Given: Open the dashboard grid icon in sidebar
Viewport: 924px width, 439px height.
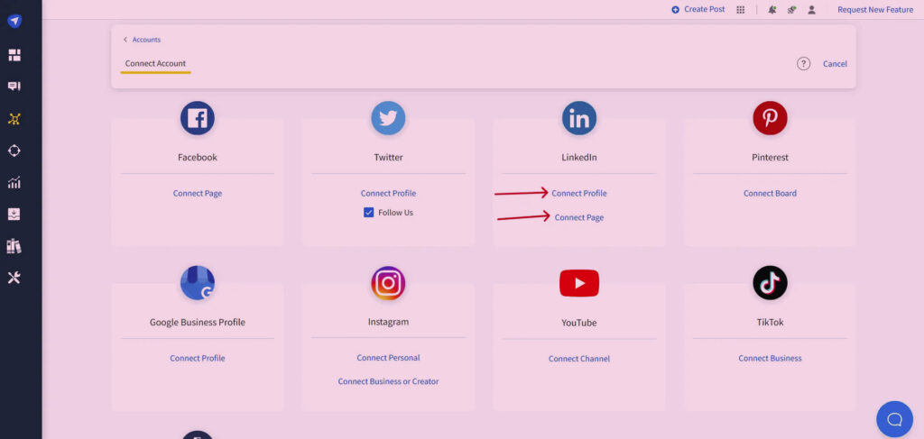Looking at the screenshot, I should (14, 55).
